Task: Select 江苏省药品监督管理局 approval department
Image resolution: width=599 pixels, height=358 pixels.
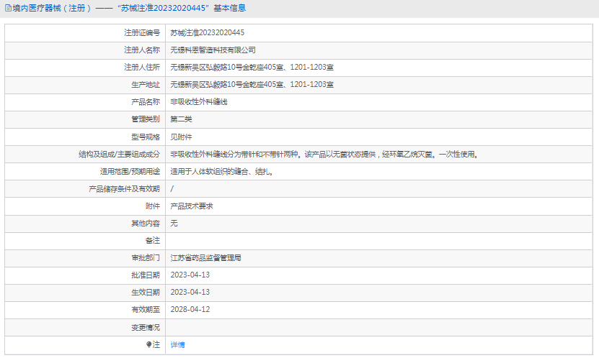Action: coord(206,258)
